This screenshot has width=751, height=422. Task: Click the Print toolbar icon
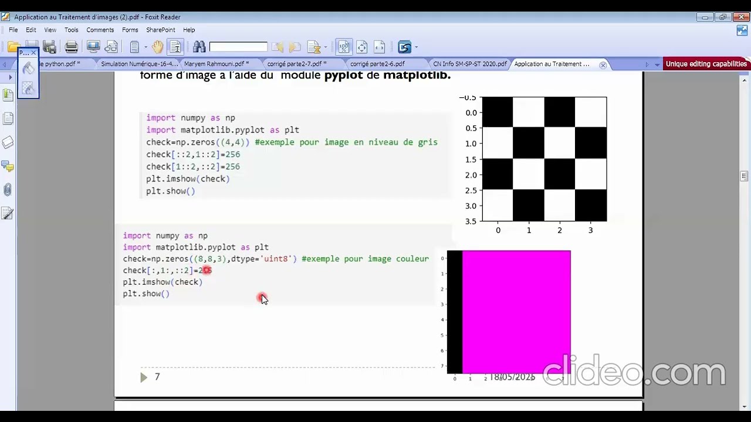click(72, 47)
